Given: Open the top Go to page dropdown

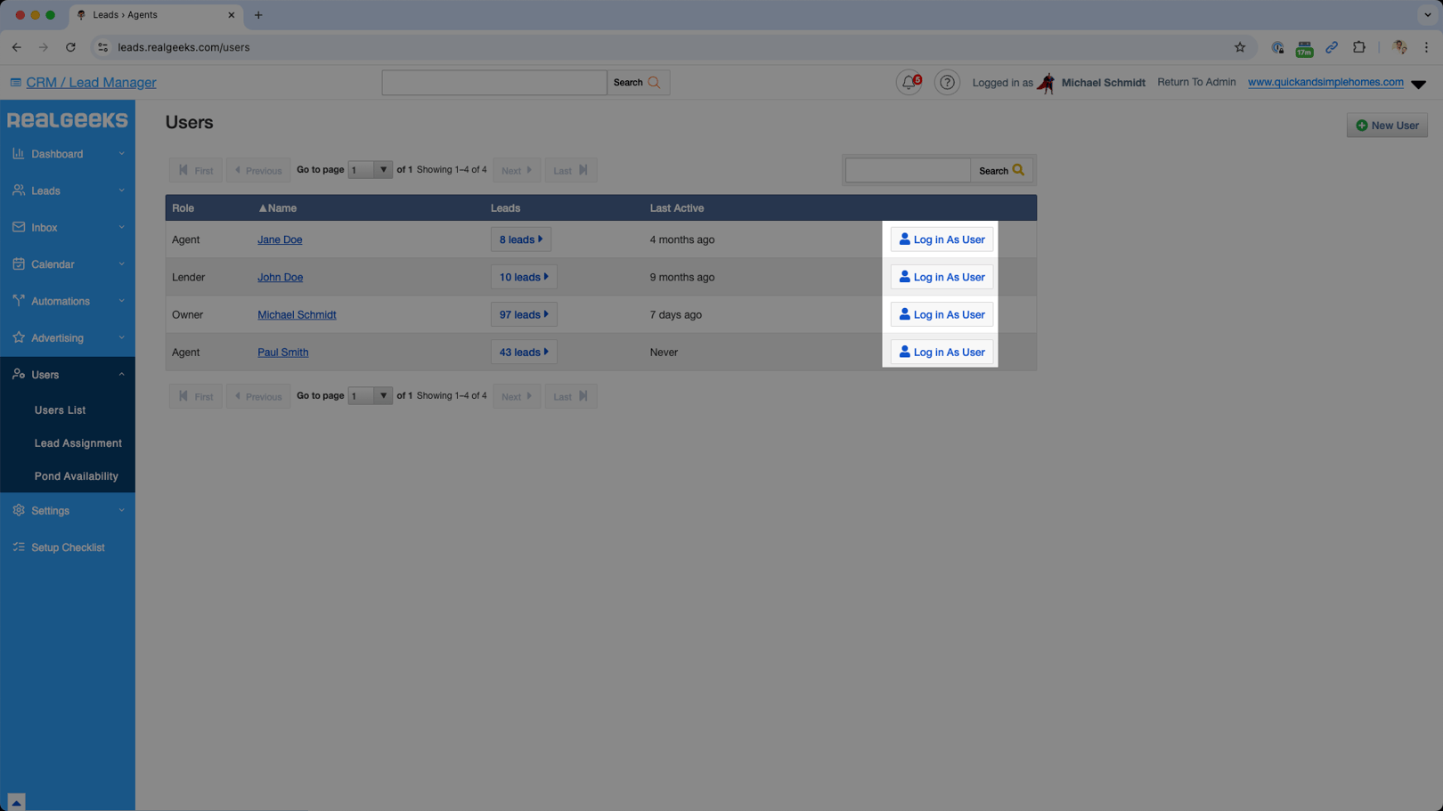Looking at the screenshot, I should coord(370,170).
